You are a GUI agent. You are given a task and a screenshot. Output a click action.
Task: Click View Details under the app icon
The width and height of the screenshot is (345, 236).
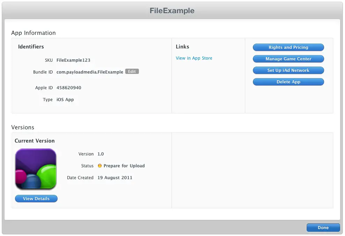pyautogui.click(x=36, y=199)
